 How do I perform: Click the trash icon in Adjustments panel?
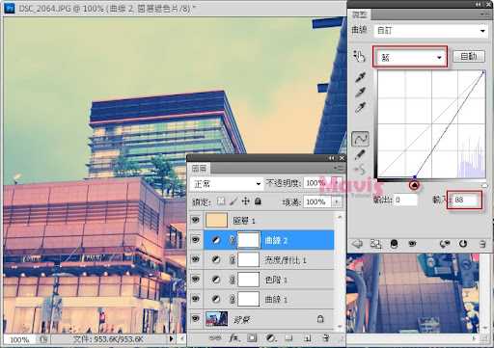(482, 244)
